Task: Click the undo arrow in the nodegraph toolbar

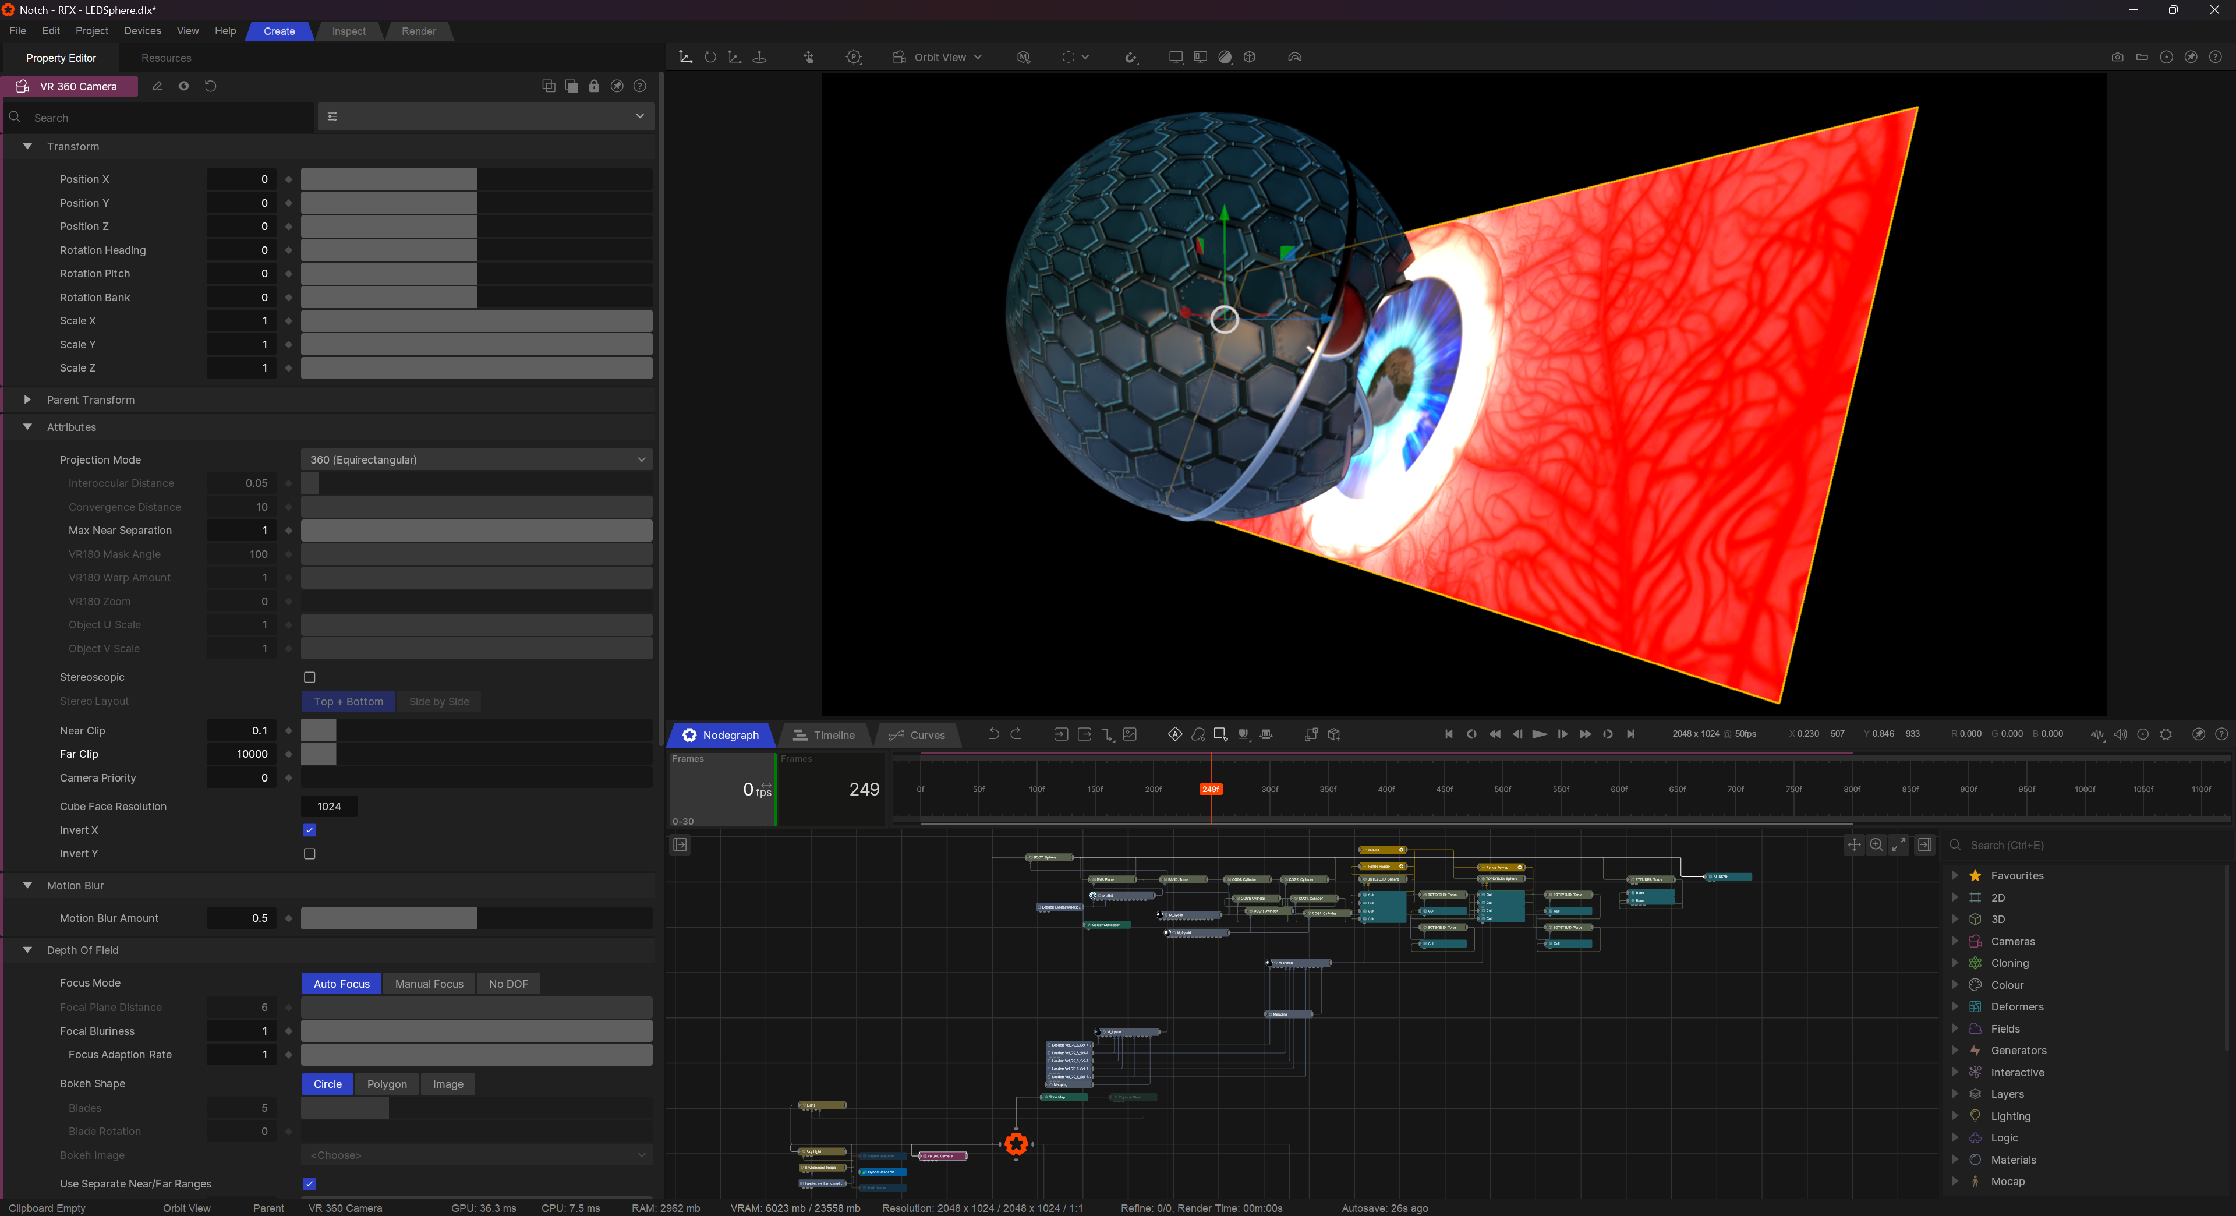Action: point(994,734)
